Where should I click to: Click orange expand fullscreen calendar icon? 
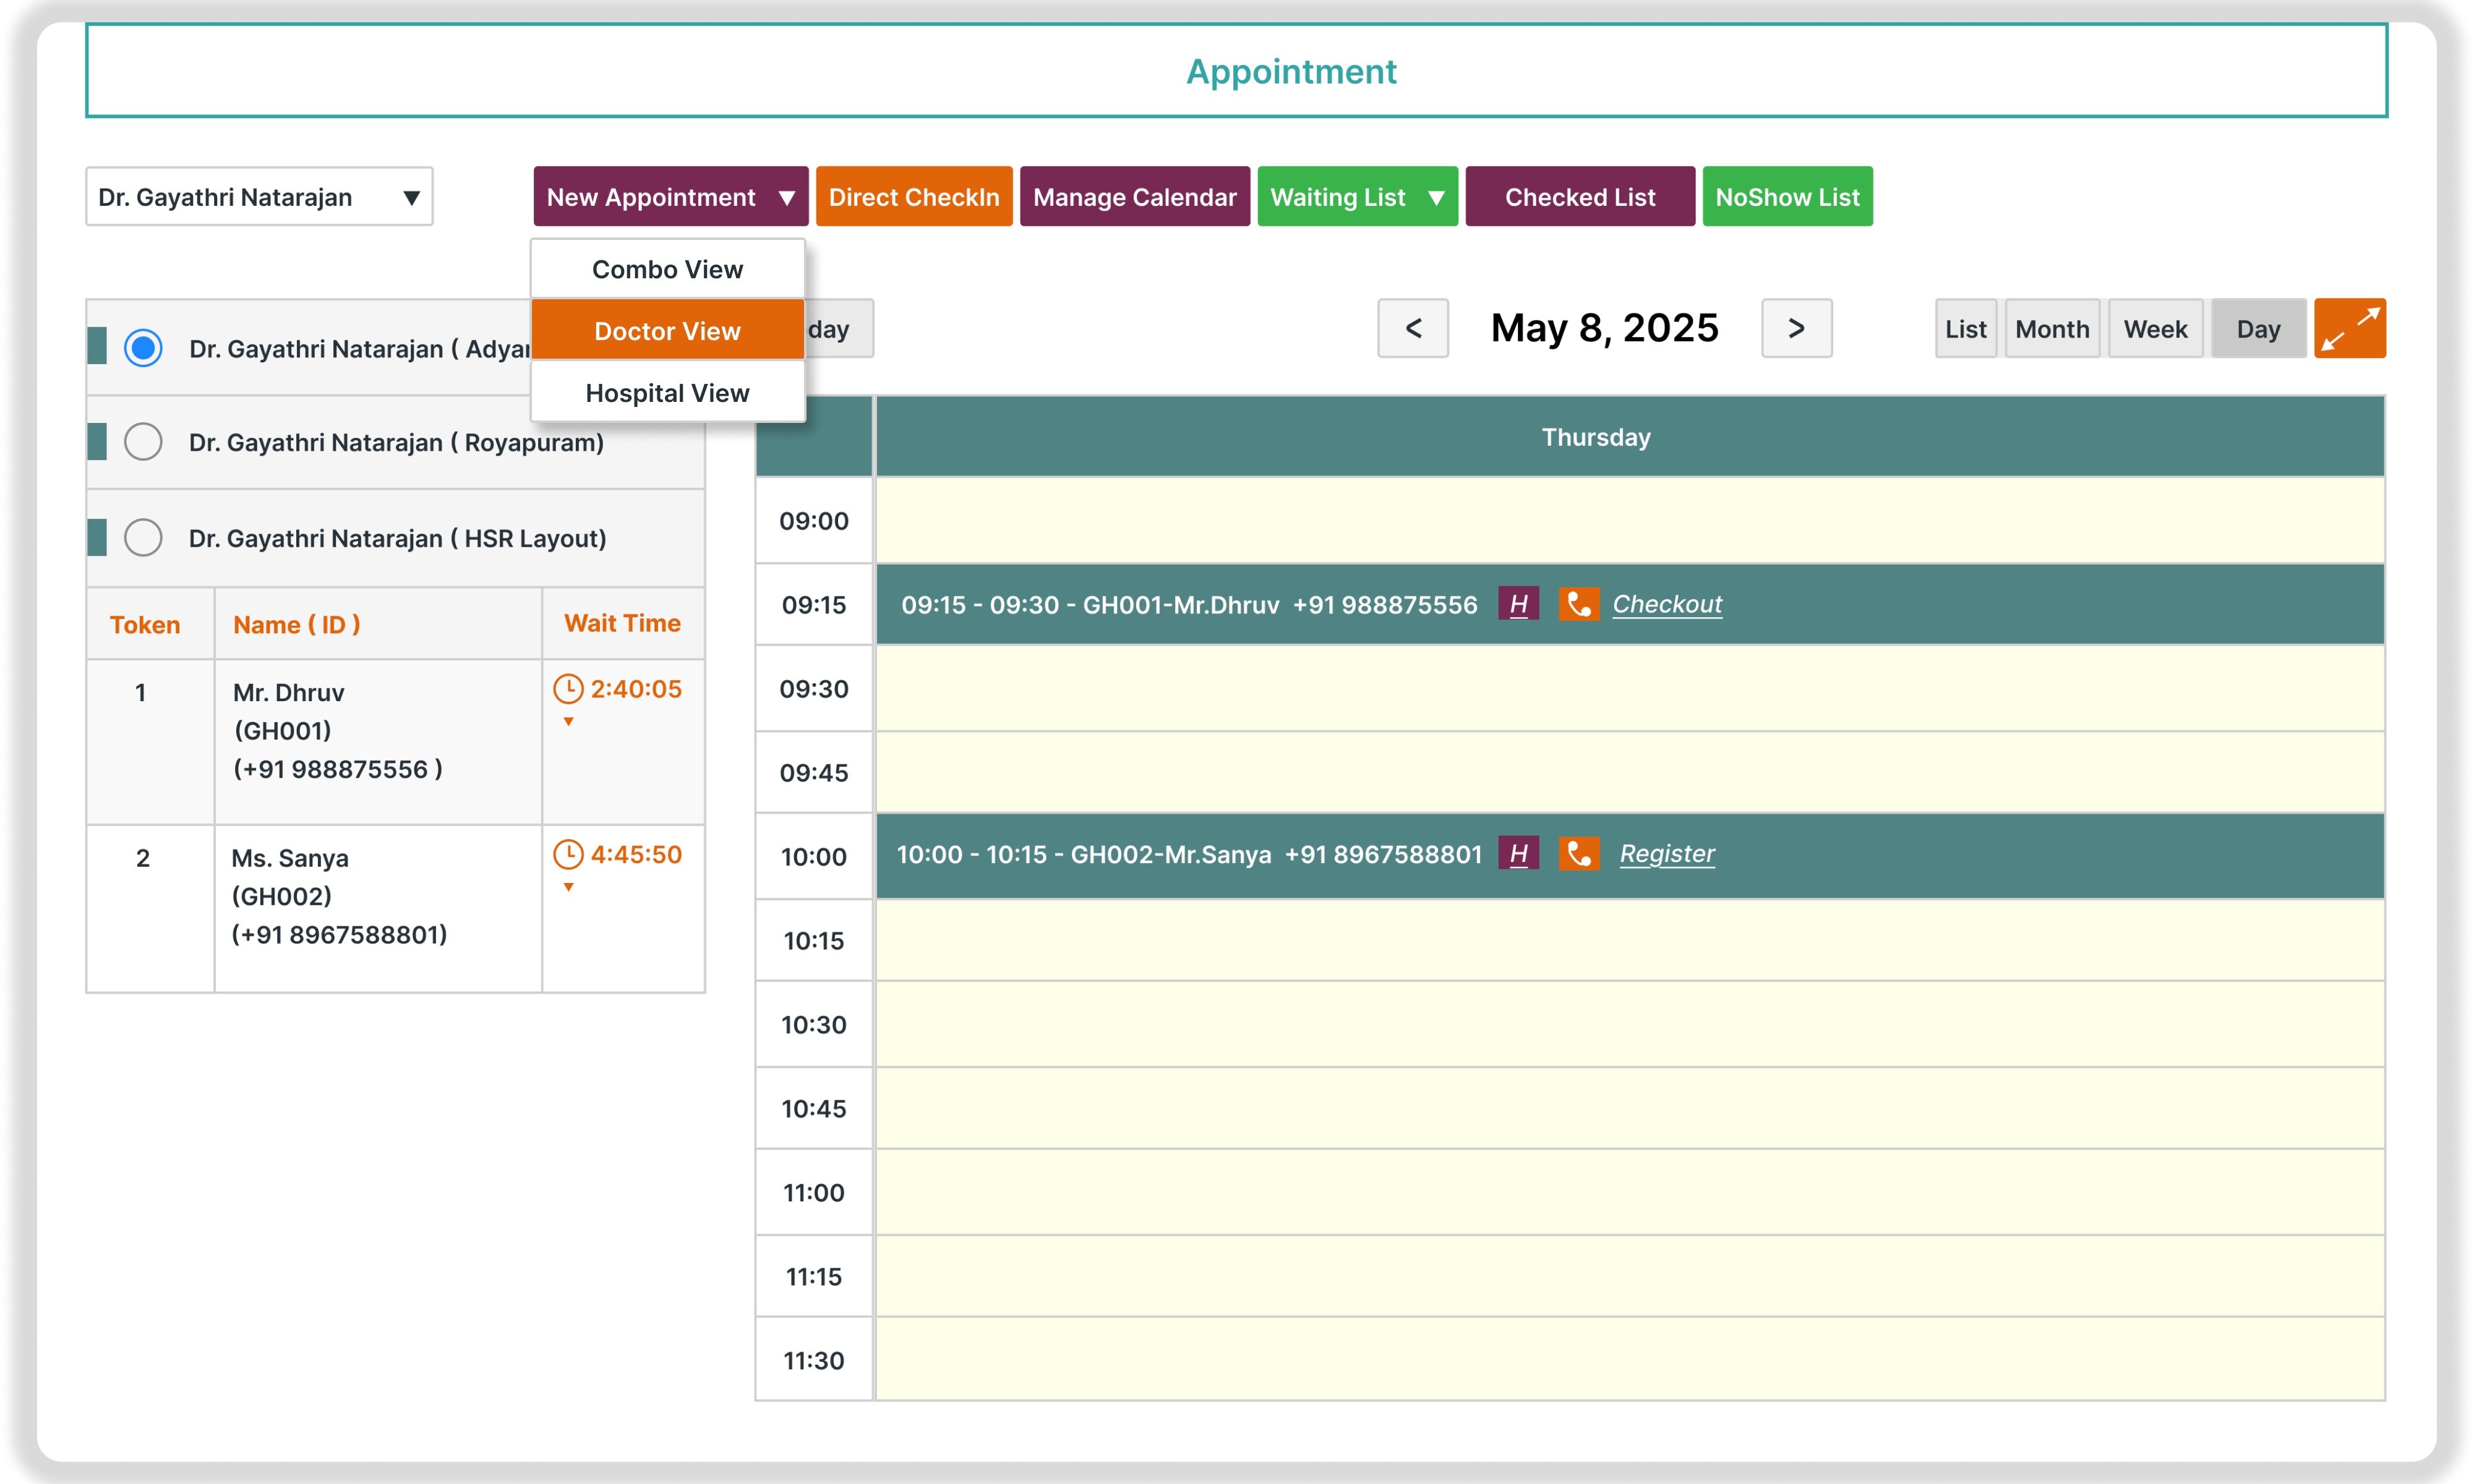[2349, 328]
